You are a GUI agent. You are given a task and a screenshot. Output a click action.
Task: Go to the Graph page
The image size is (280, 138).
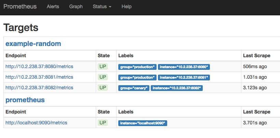pyautogui.click(x=76, y=6)
